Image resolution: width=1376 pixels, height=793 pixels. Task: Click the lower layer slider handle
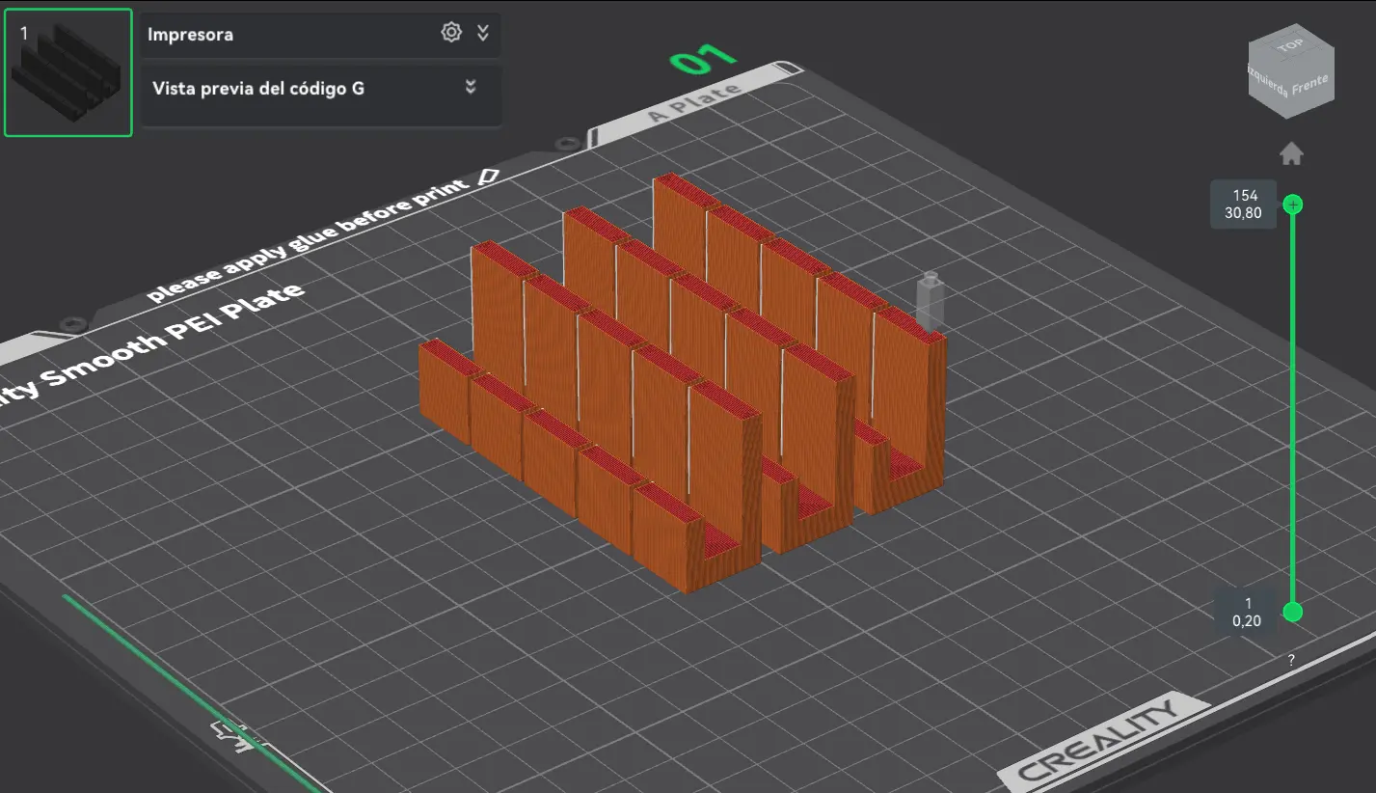coord(1293,612)
